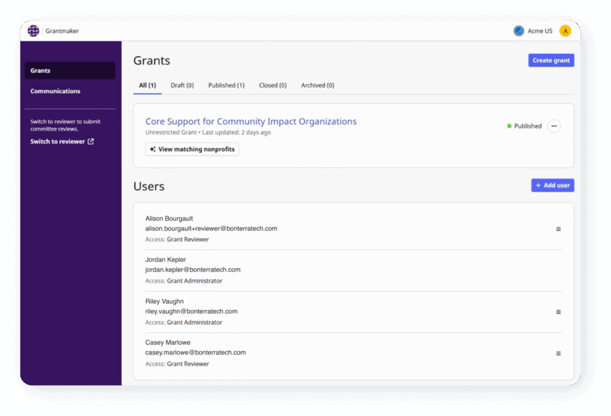Switch to the Draft tab
The height and width of the screenshot is (416, 611).
(x=182, y=85)
